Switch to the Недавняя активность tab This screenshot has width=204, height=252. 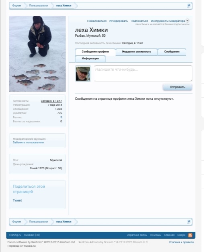coord(136,52)
